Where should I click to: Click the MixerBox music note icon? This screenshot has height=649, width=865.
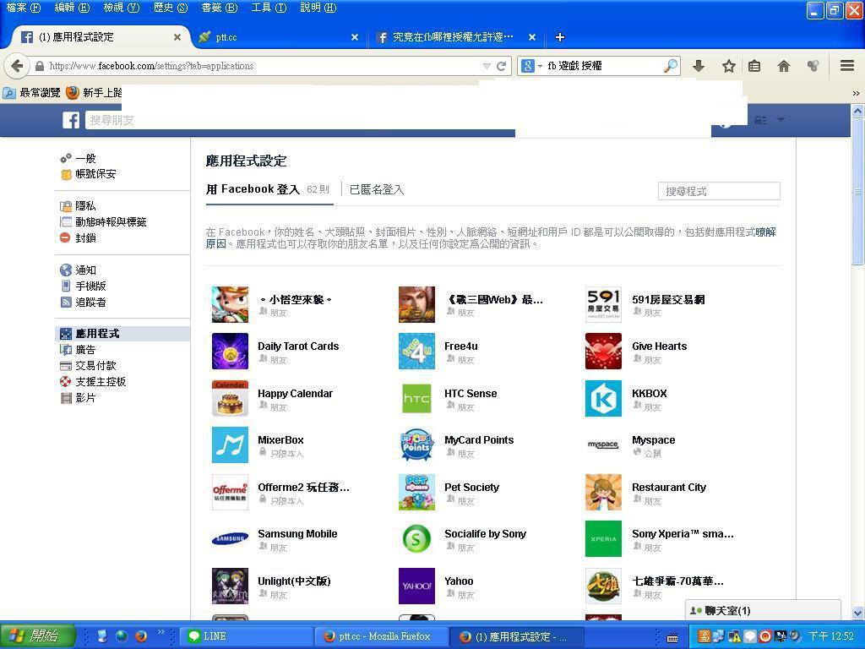point(230,445)
